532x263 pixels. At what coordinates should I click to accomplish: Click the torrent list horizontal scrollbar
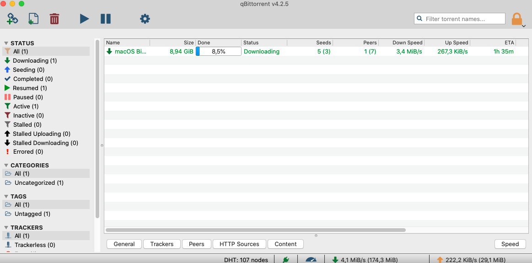(256, 230)
